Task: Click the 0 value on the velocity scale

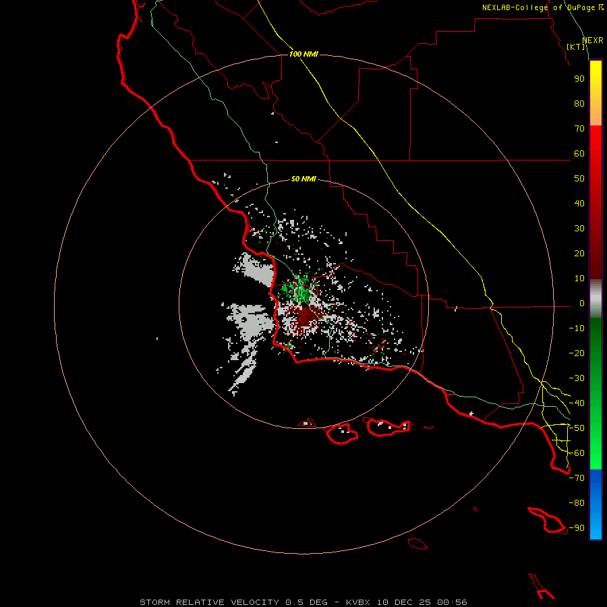Action: pyautogui.click(x=582, y=303)
